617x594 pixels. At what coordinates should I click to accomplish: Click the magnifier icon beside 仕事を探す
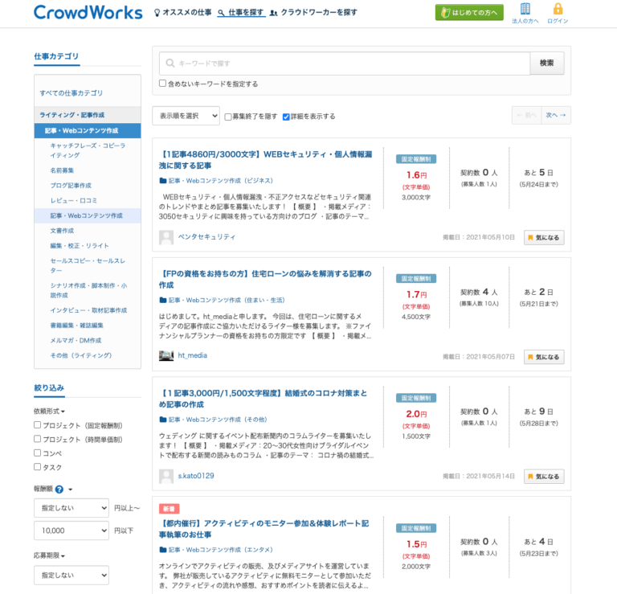coord(222,13)
